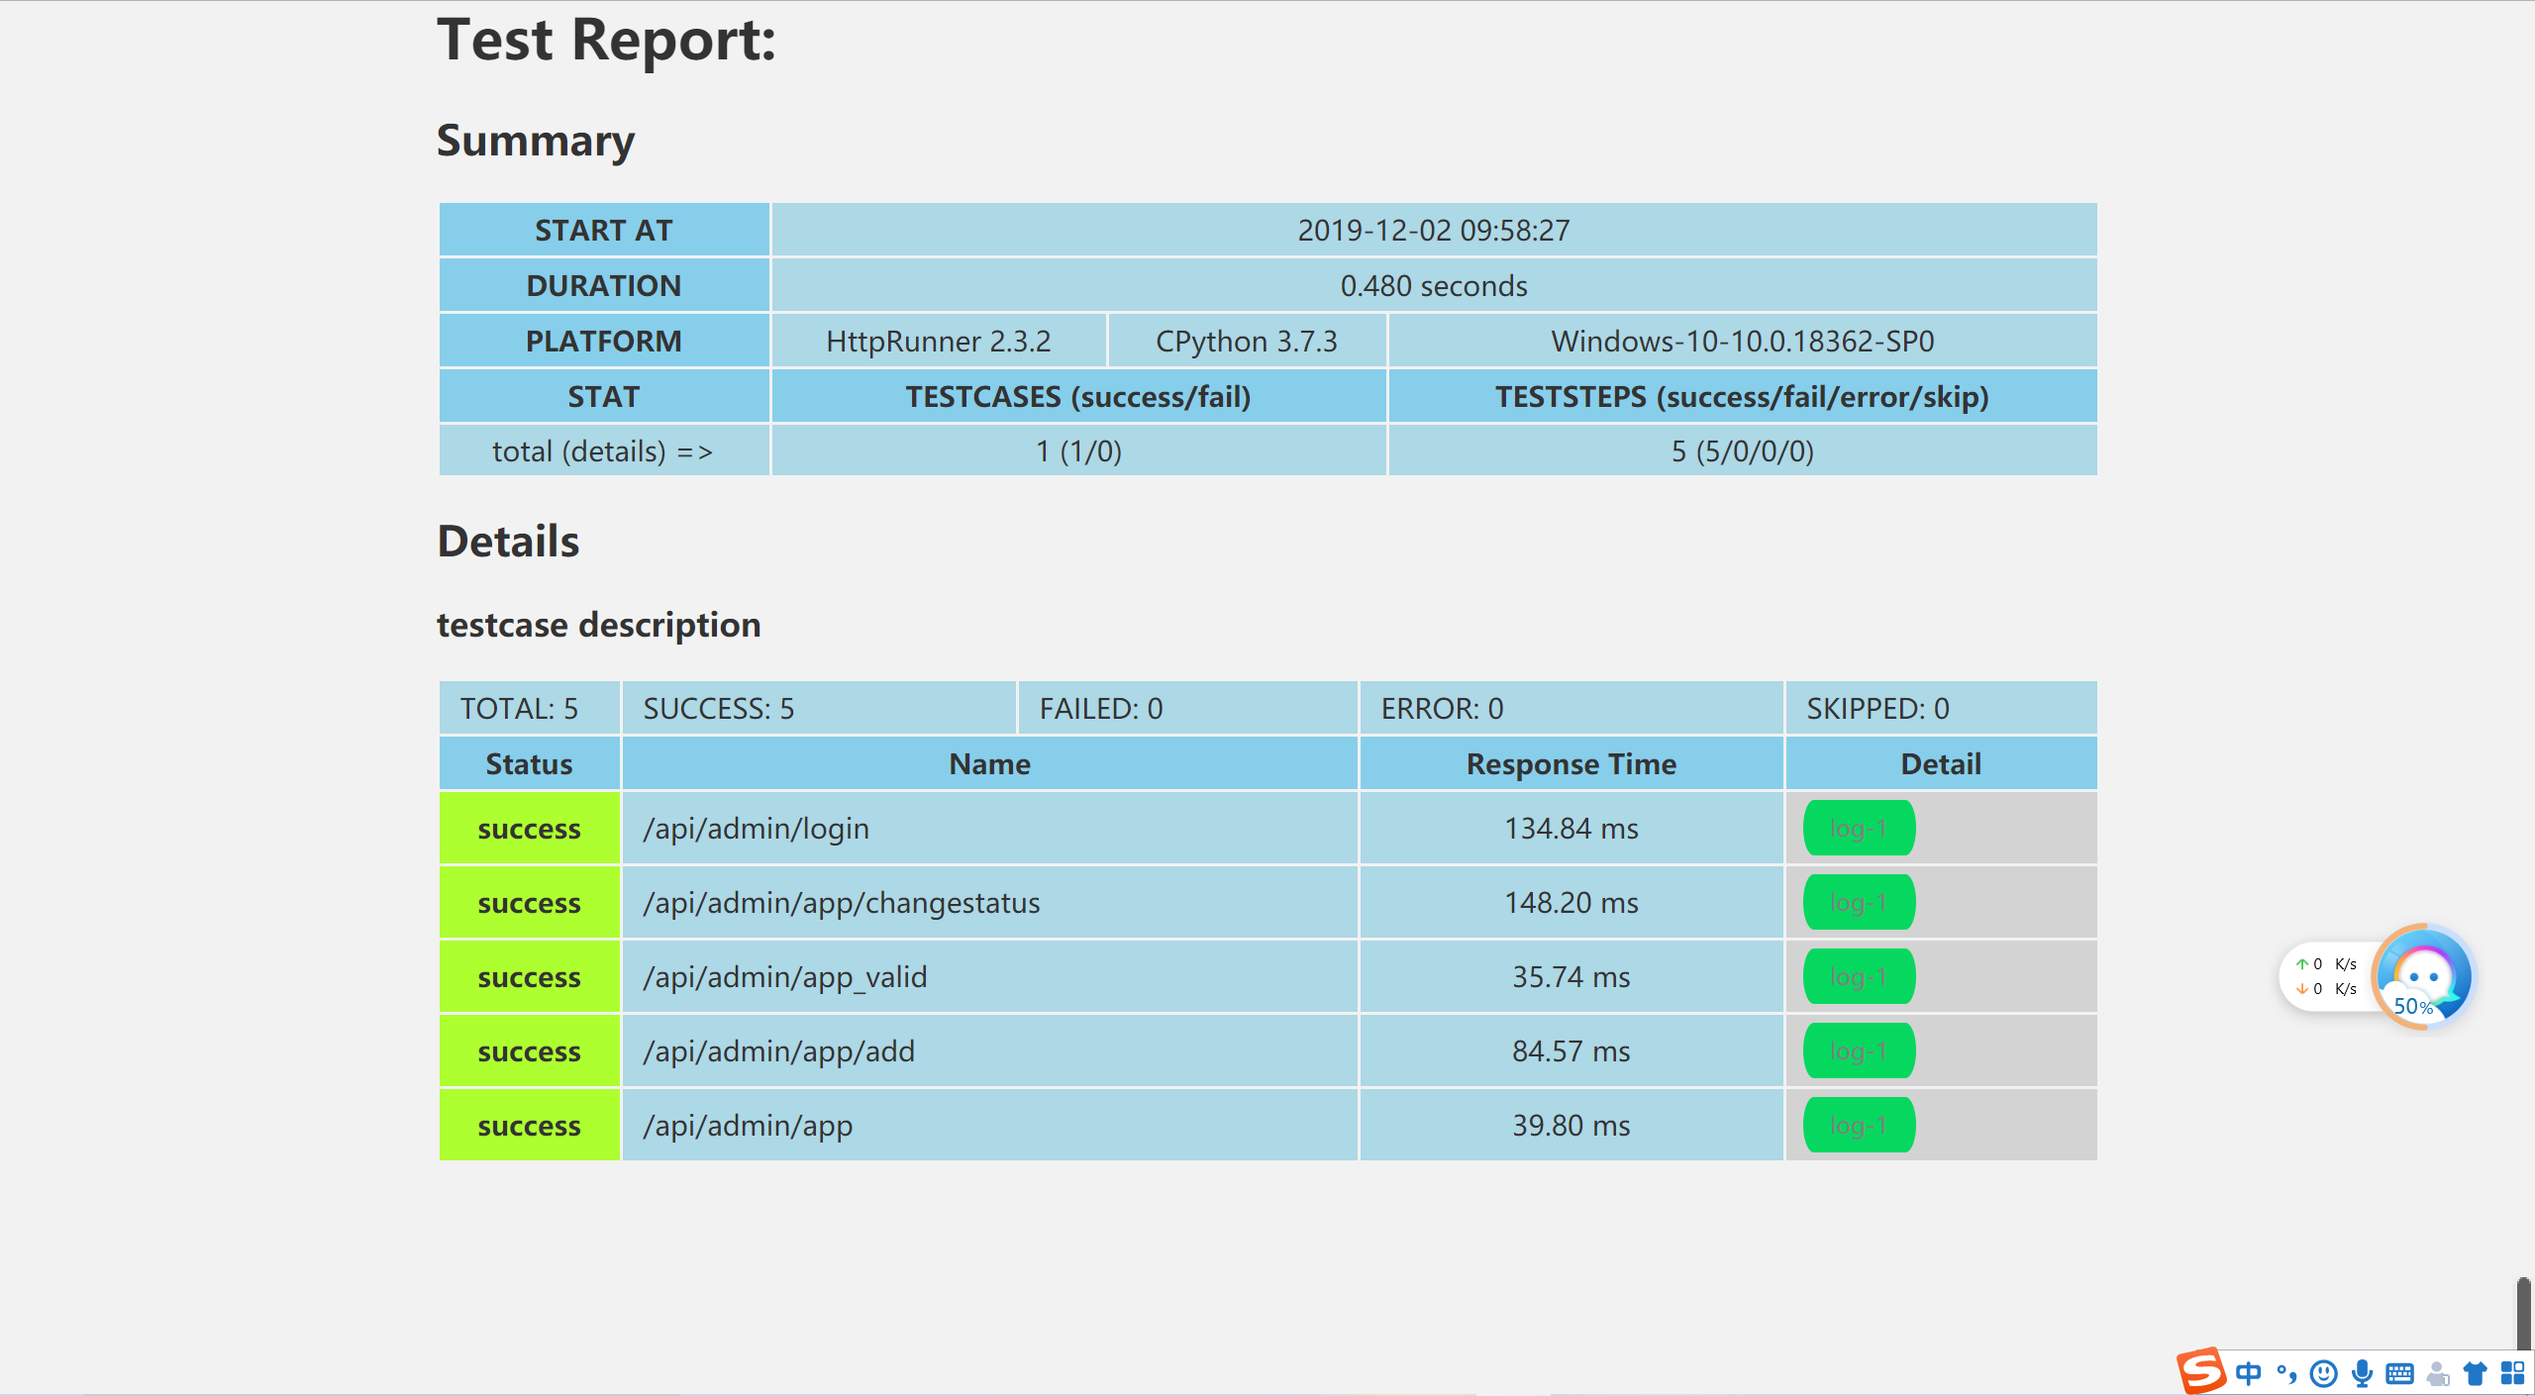Click the TOTAL: 5 cell
Viewport: 2535px width, 1396px height.
pos(529,708)
